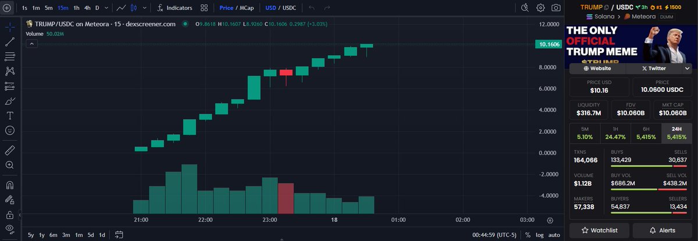Set bottom date range to 1y

point(42,235)
